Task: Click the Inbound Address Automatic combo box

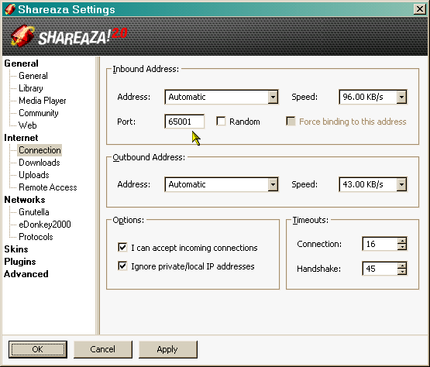Action: coord(222,97)
